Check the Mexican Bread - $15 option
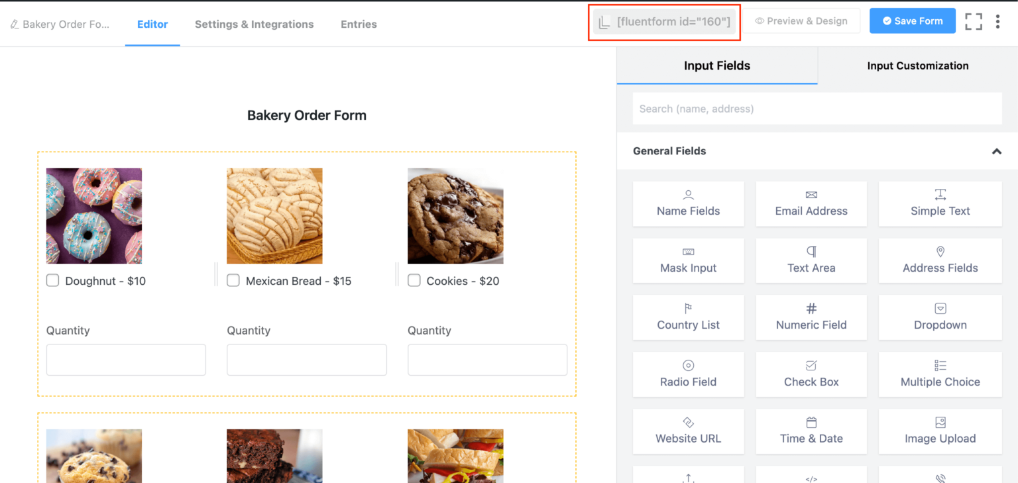Viewport: 1018px width, 483px height. [233, 280]
